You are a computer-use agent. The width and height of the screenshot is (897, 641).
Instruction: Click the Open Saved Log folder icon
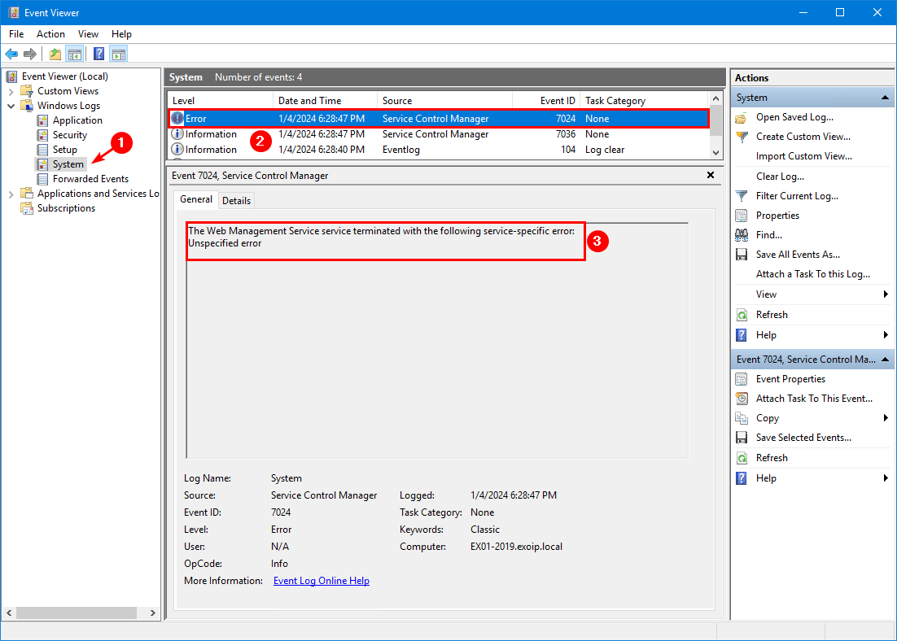pos(742,117)
